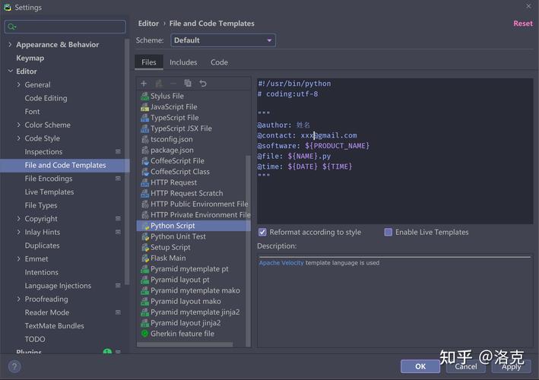Image resolution: width=539 pixels, height=380 pixels.
Task: Switch to the Code tab
Action: point(219,62)
